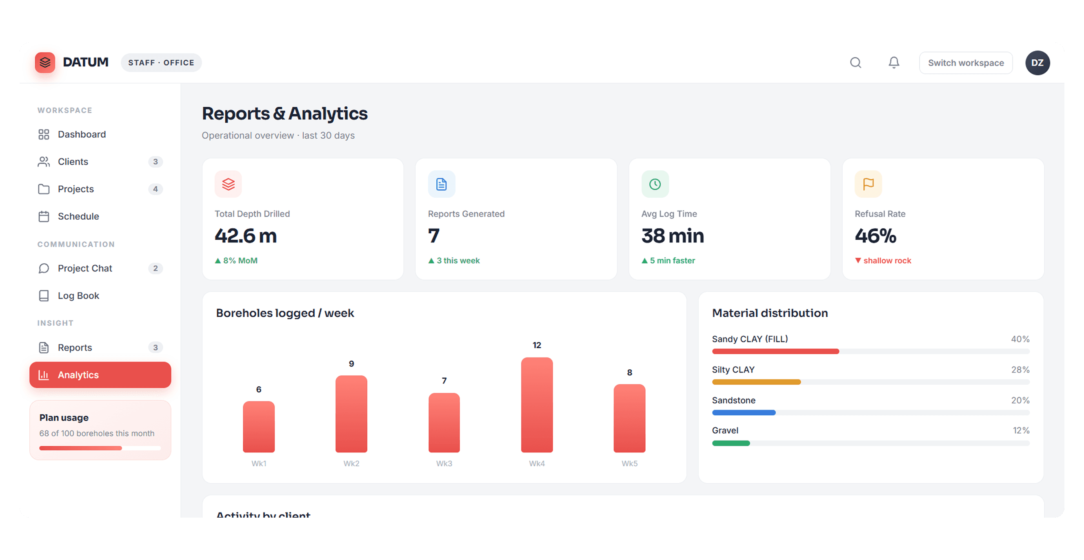Click the Dashboard grid icon
Screen dimensions: 1084x560
[44, 134]
